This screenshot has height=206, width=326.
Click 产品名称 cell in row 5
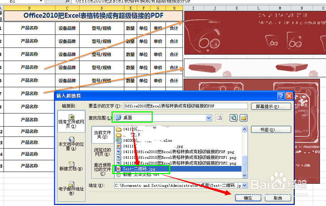pos(29,80)
